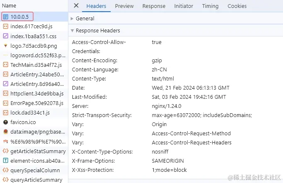Screen dimensions: 283x183
Task: Open the Response tab
Action: pyautogui.click(x=154, y=6)
